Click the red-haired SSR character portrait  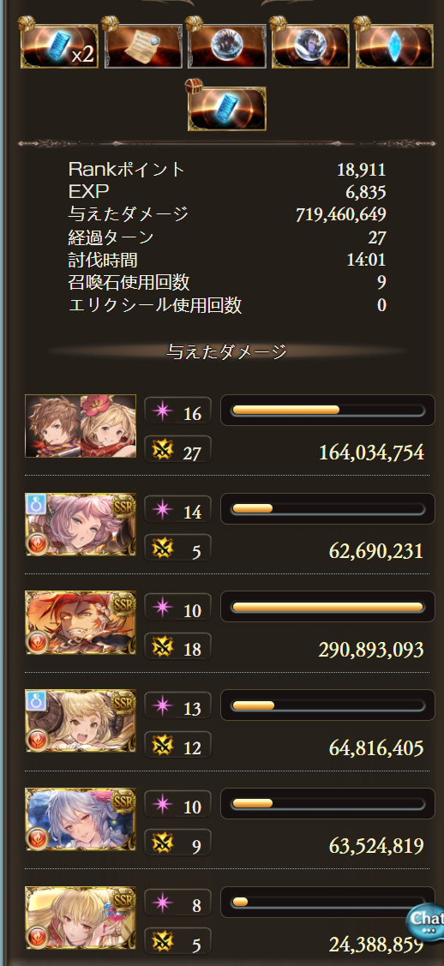[81, 622]
